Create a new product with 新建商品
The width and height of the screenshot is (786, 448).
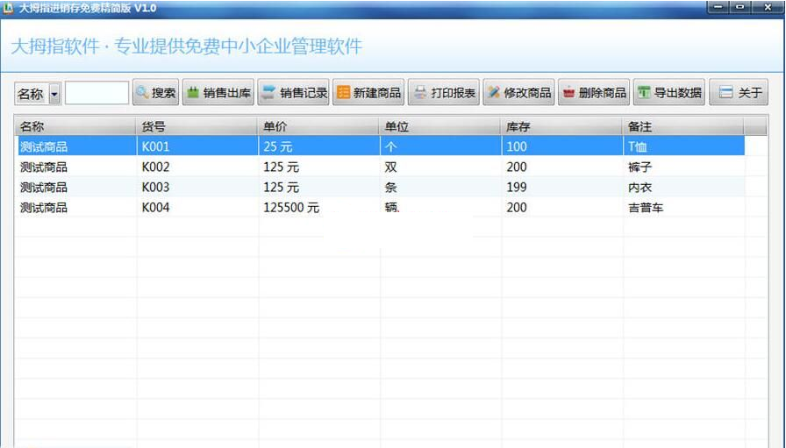coord(368,93)
